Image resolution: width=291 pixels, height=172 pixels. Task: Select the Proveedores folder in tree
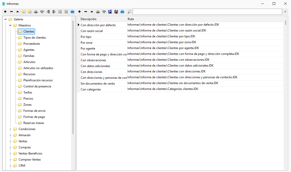pos(32,44)
